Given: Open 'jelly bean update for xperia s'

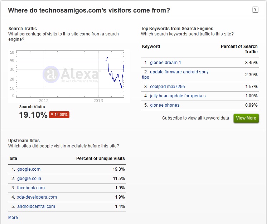Looking at the screenshot, I should click(178, 96).
